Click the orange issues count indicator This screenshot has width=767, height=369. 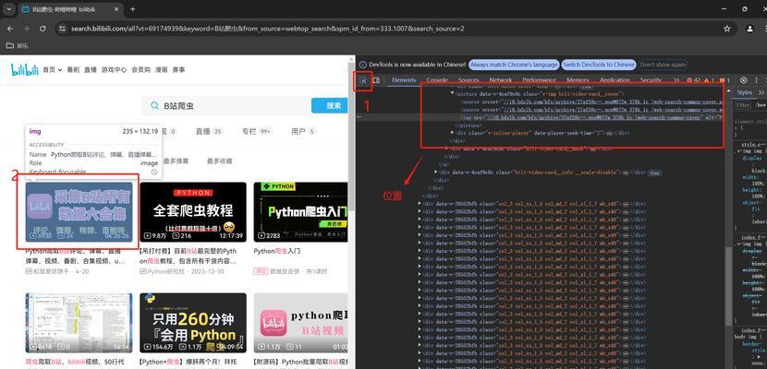pos(724,80)
